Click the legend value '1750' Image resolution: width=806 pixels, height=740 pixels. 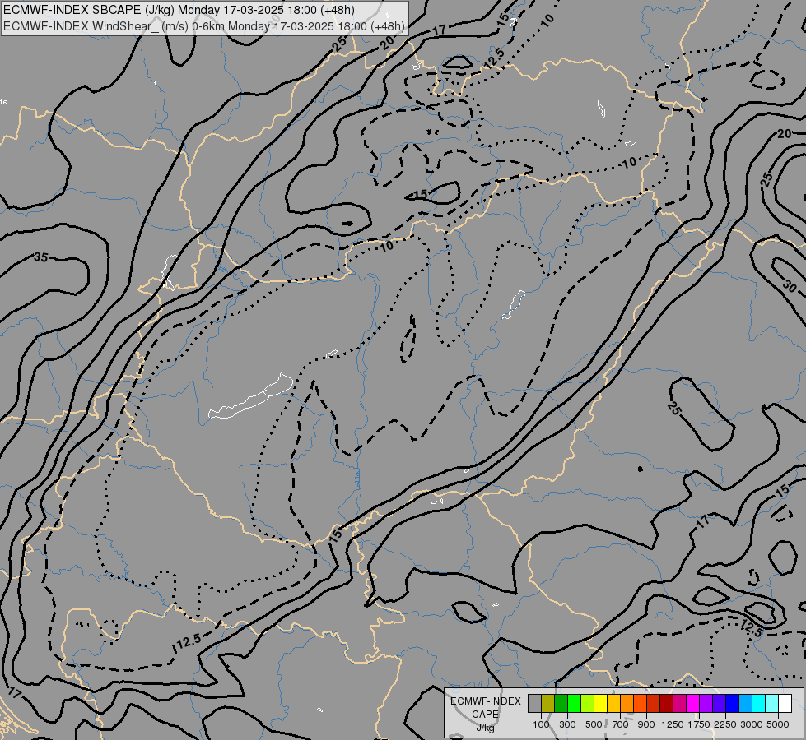(x=699, y=724)
